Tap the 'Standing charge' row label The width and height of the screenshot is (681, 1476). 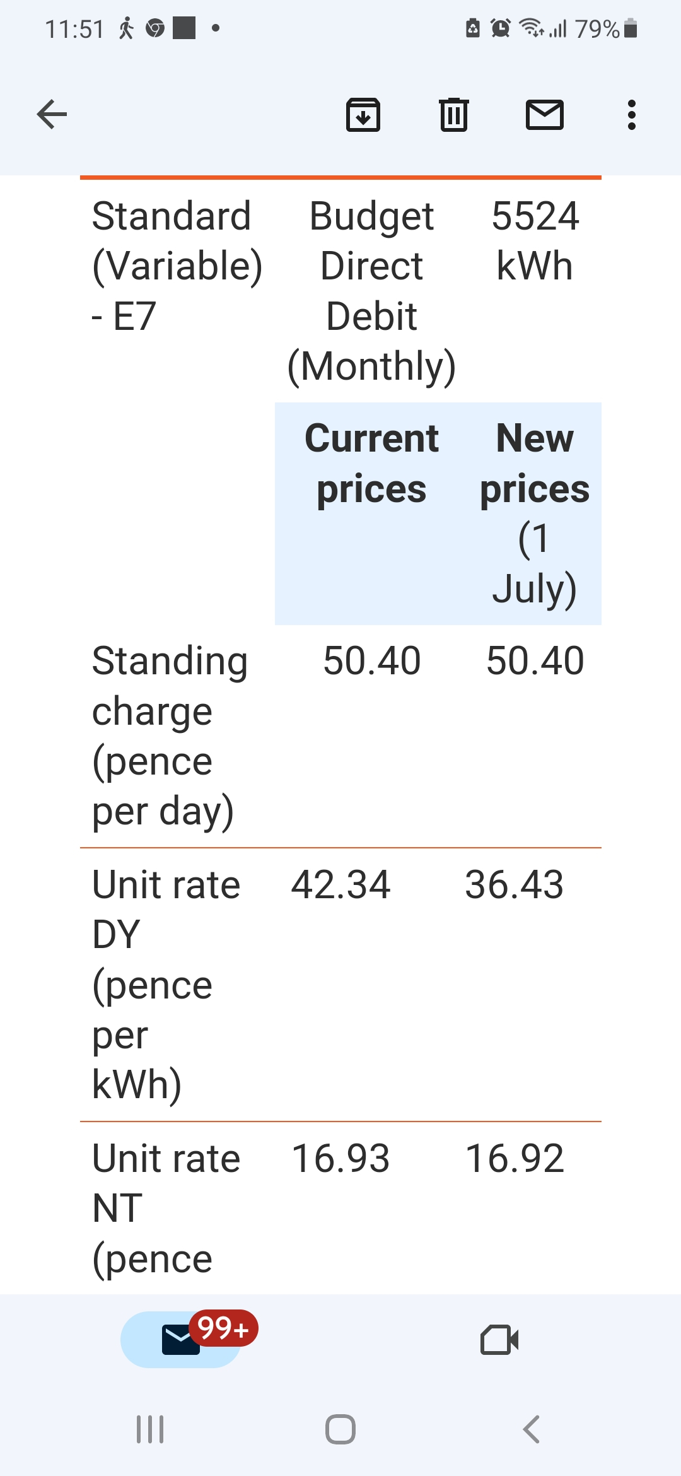tap(169, 735)
